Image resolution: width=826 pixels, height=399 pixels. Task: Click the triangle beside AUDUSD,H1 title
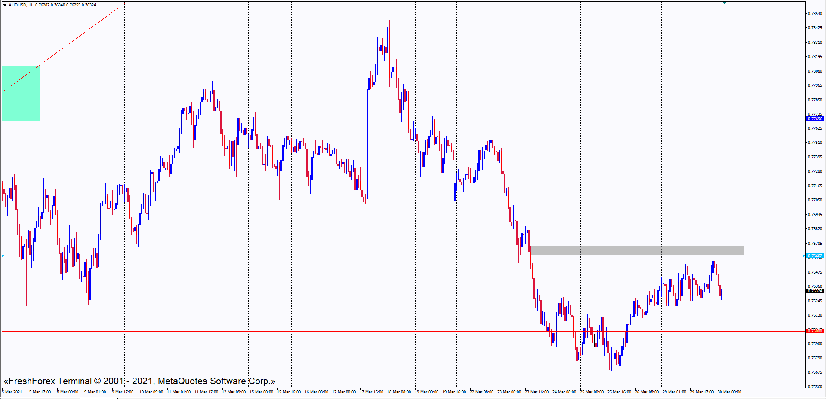click(x=5, y=5)
